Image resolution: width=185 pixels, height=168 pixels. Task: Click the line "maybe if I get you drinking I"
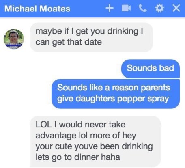coord(89,32)
